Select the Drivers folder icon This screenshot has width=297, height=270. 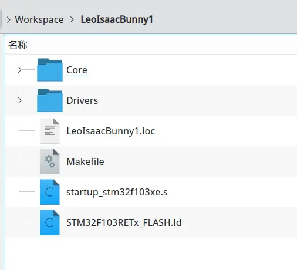[50, 100]
